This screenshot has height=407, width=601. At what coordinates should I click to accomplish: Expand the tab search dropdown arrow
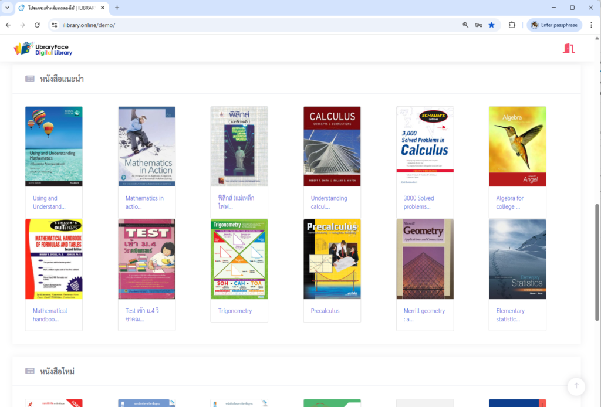point(8,8)
